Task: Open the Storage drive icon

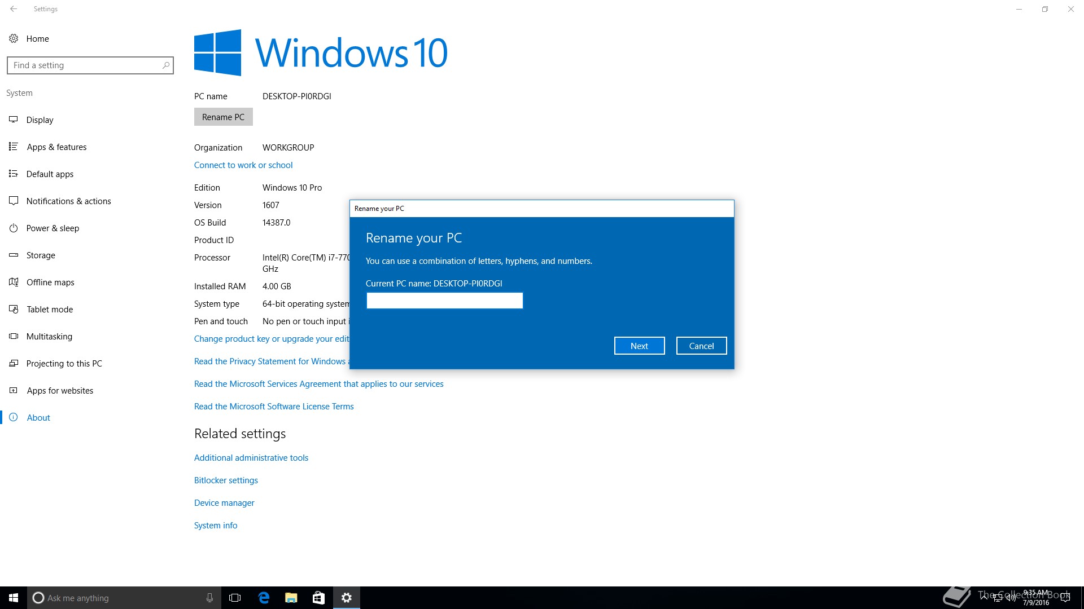Action: click(14, 255)
